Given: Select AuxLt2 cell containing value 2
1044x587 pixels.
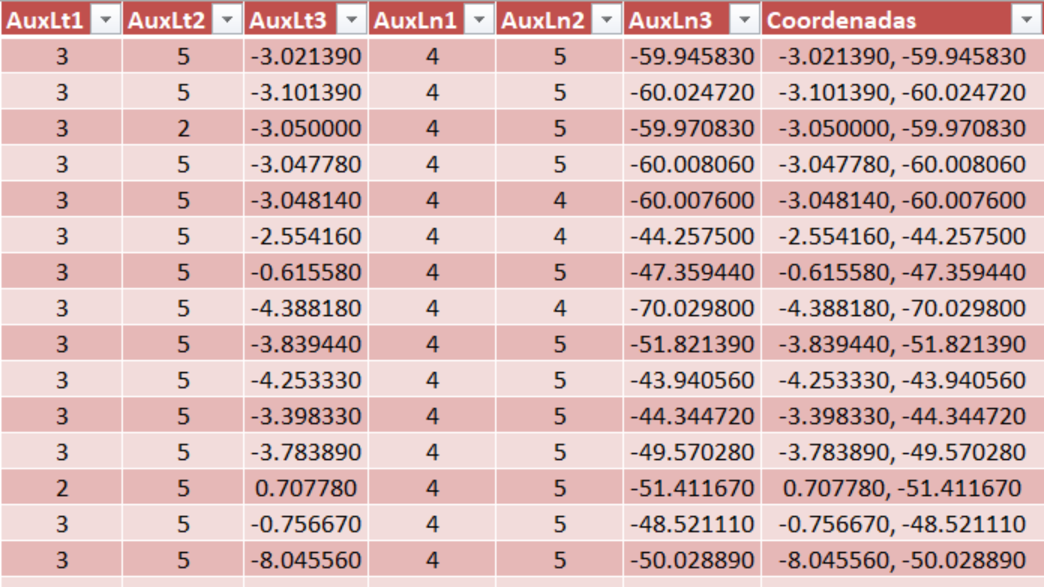Looking at the screenshot, I should click(183, 128).
